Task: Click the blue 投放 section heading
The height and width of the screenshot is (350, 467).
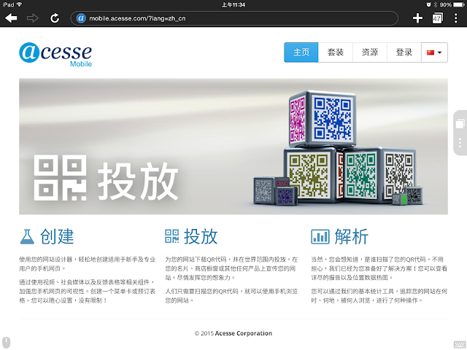Action: click(x=201, y=236)
